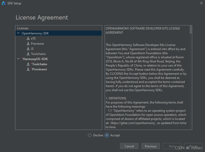Select the Decline radio button

90,135
